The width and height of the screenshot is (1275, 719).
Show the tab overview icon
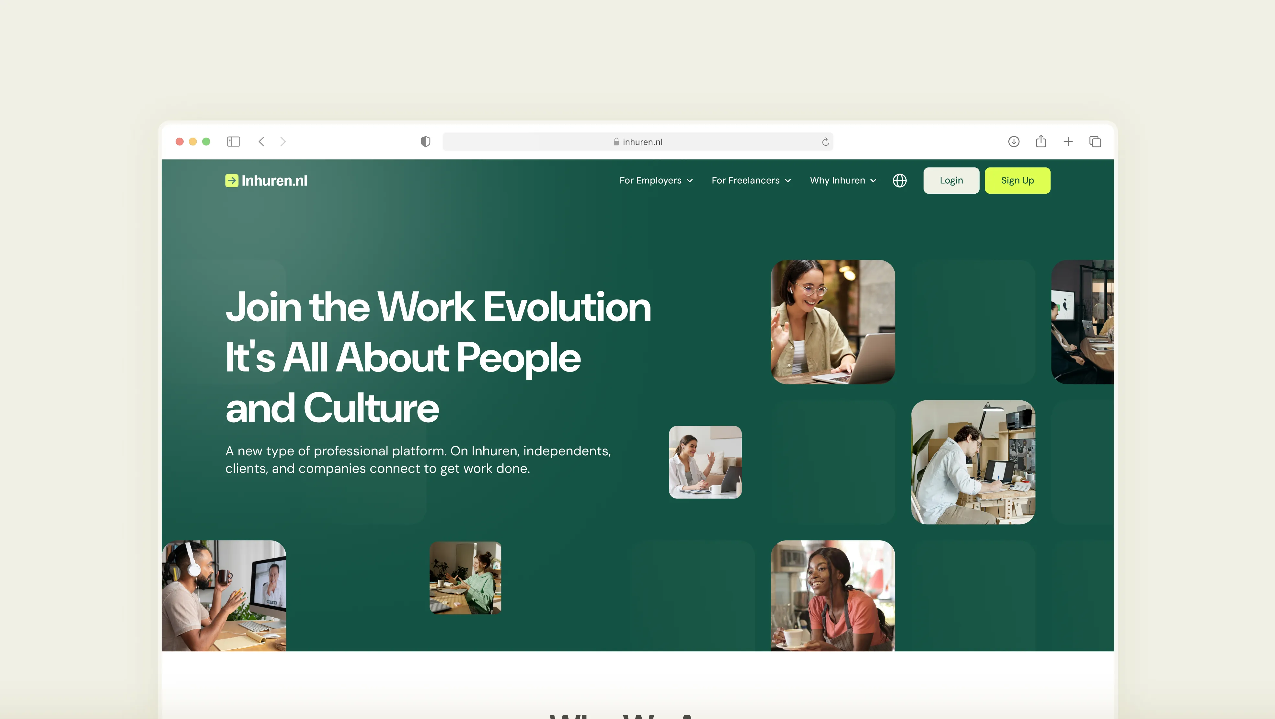[x=1095, y=142]
